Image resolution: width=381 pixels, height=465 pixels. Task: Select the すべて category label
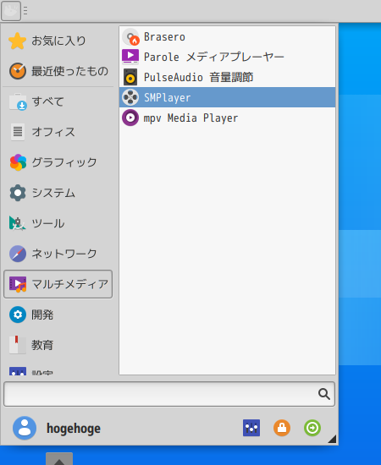pyautogui.click(x=47, y=101)
